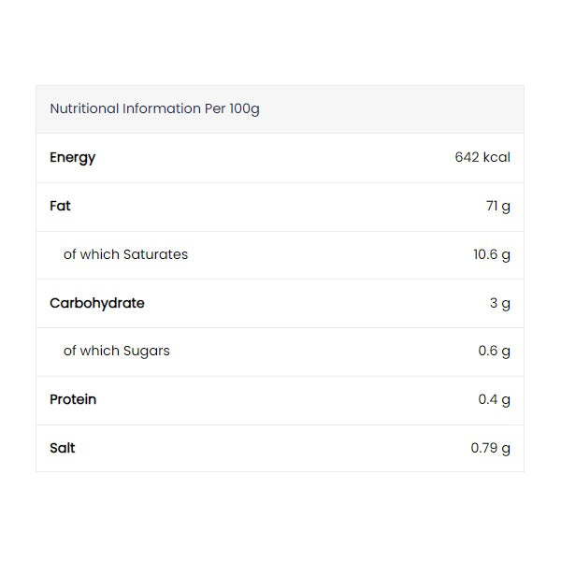Click the 0.4 g protein value

(494, 399)
